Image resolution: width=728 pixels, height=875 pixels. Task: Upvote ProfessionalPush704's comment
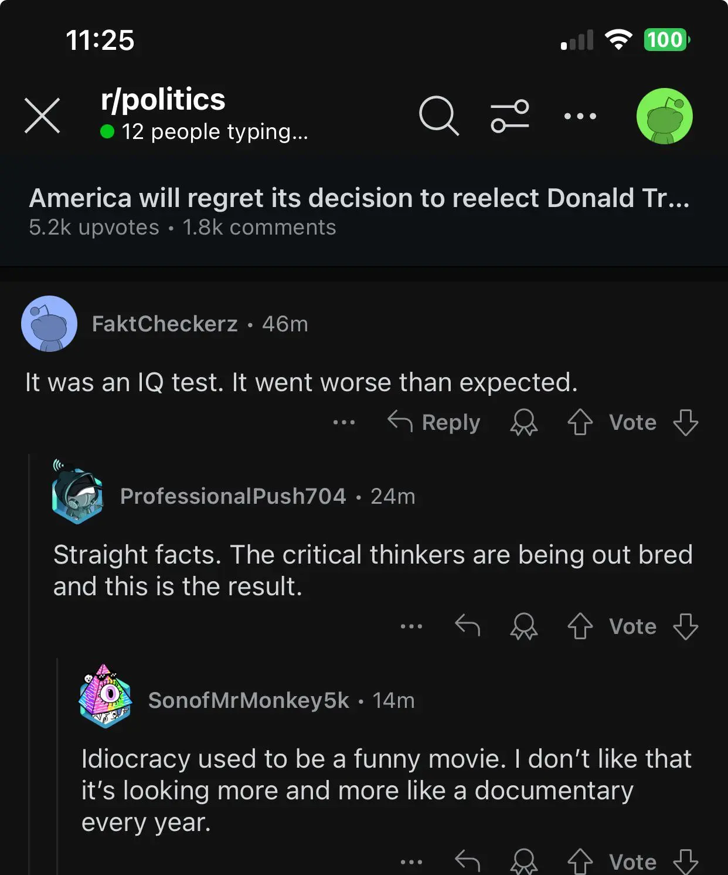point(580,626)
